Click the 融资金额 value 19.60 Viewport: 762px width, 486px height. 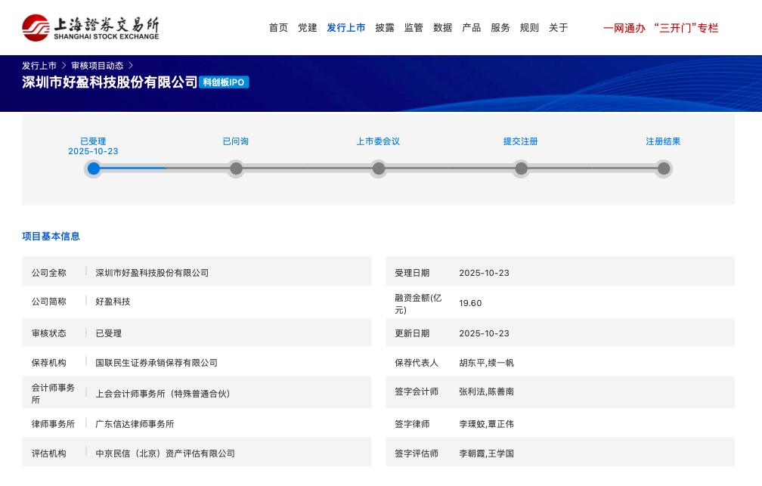coord(470,303)
